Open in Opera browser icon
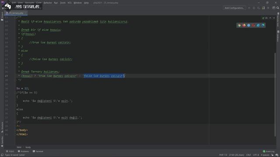This screenshot has width=280, height=157. tap(253, 25)
